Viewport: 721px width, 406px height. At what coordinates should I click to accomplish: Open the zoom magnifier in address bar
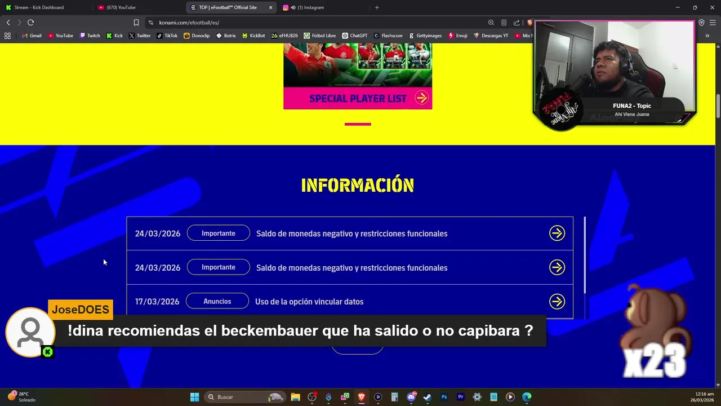point(491,23)
